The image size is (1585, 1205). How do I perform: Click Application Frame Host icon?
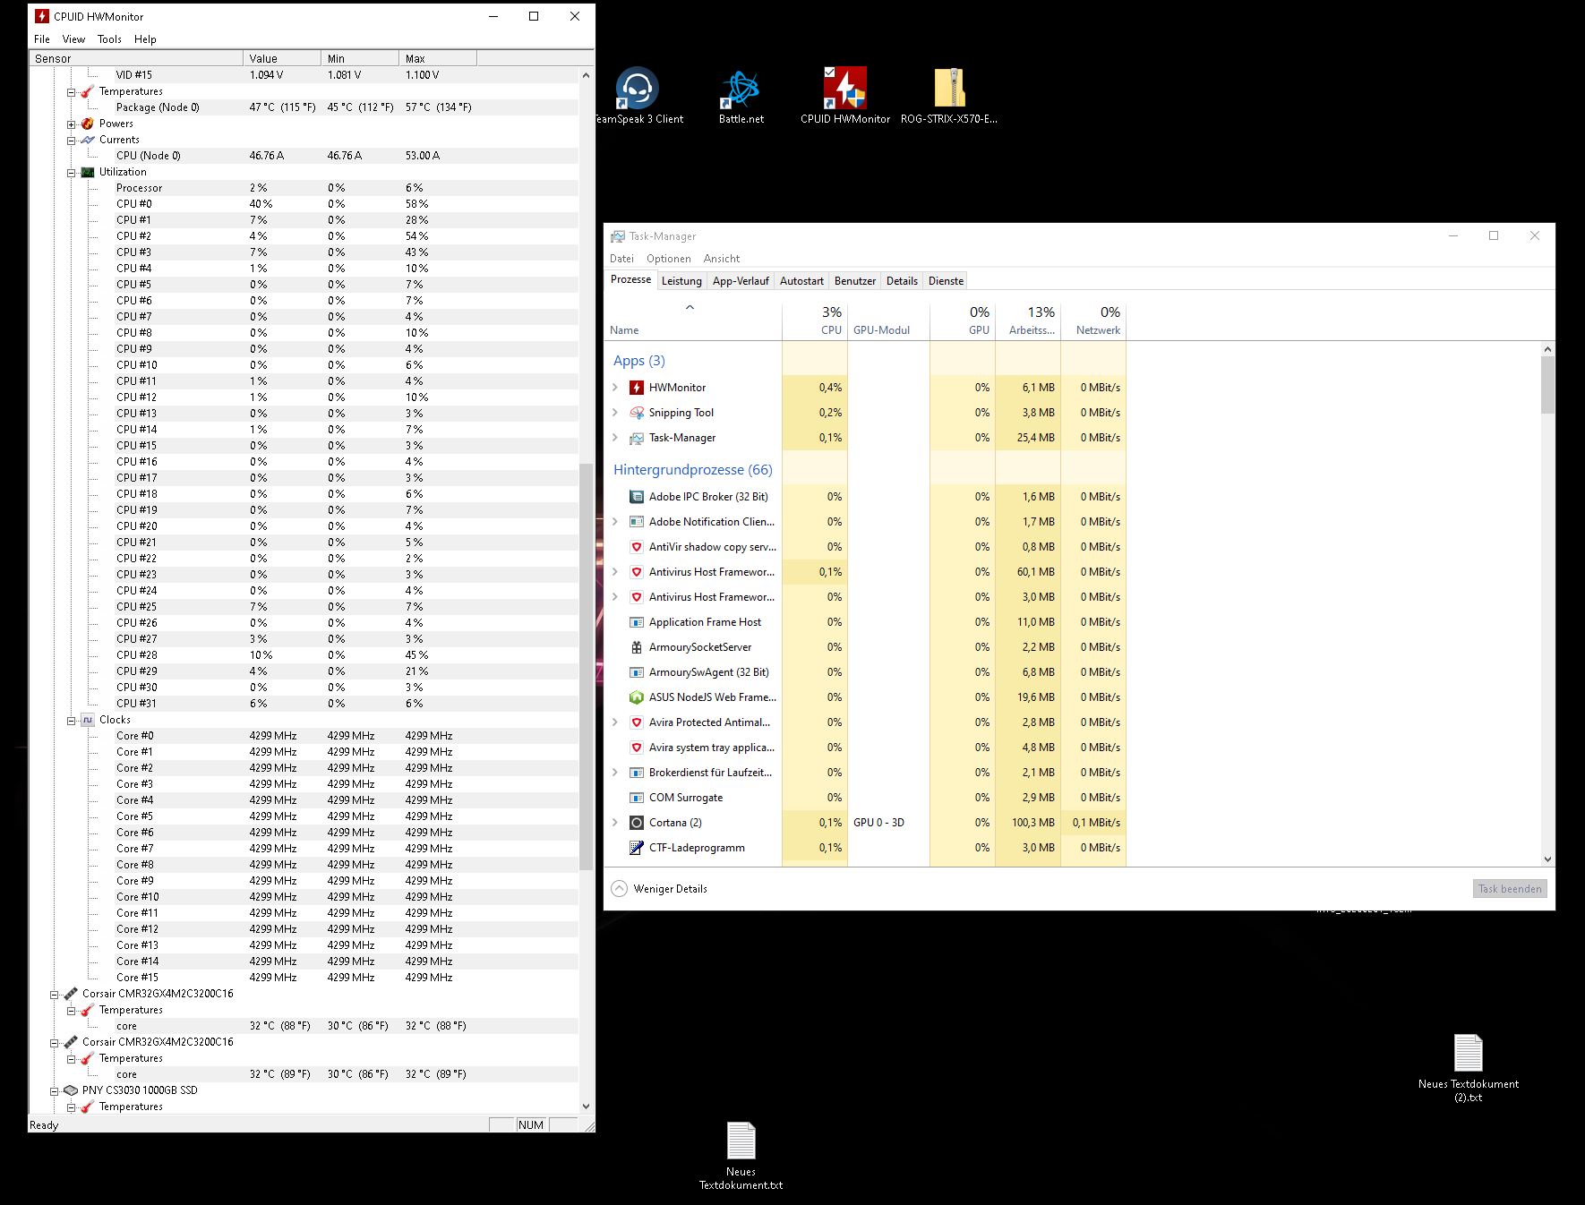(637, 622)
